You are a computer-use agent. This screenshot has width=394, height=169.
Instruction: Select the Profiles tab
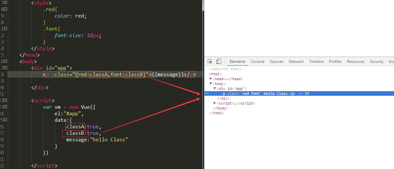(335, 62)
